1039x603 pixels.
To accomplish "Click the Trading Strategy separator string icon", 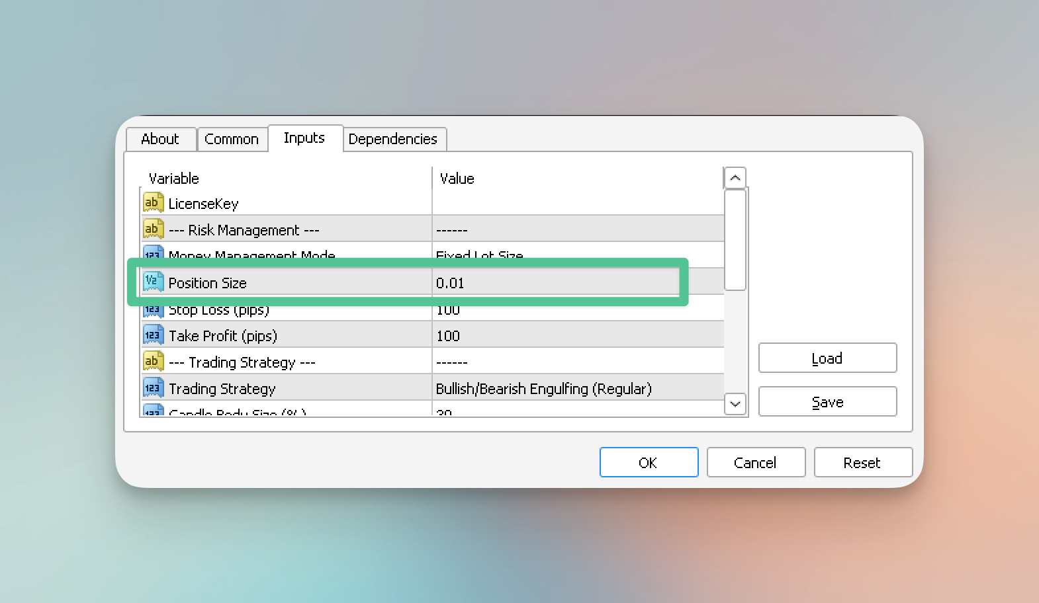I will point(153,361).
